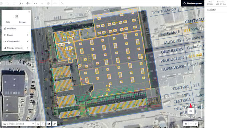Select the stringing connector path tool icon
The width and height of the screenshot is (227, 128).
click(62, 3)
